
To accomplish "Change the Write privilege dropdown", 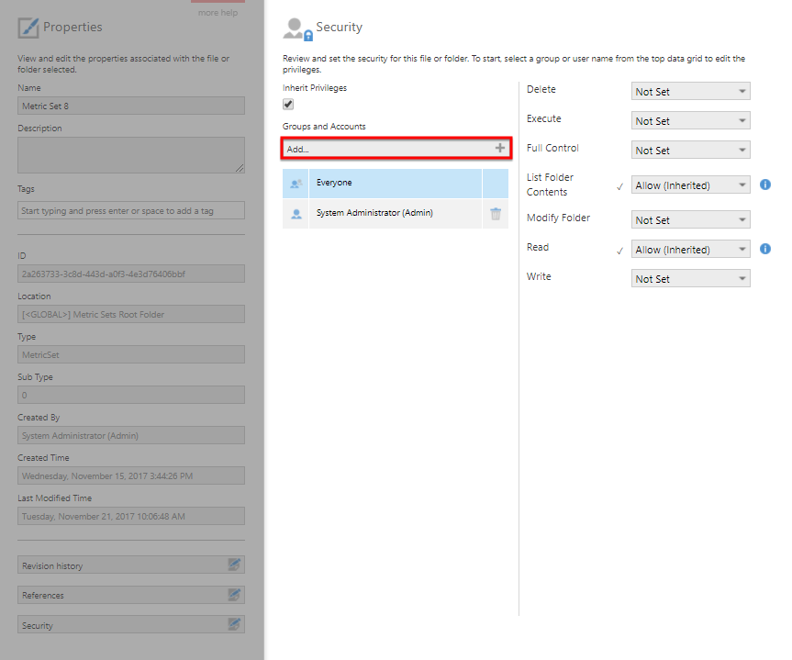I will [690, 279].
